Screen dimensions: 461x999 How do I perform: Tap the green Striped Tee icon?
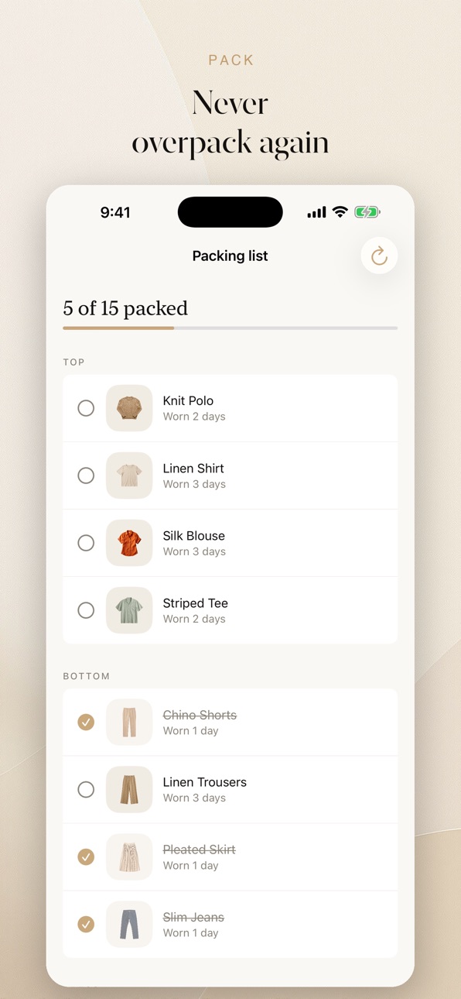coord(129,610)
